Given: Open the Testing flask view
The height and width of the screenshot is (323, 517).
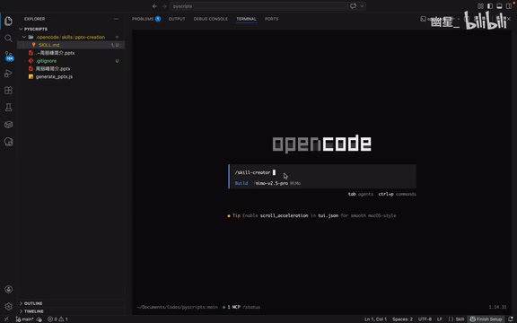Looking at the screenshot, I should (x=8, y=107).
